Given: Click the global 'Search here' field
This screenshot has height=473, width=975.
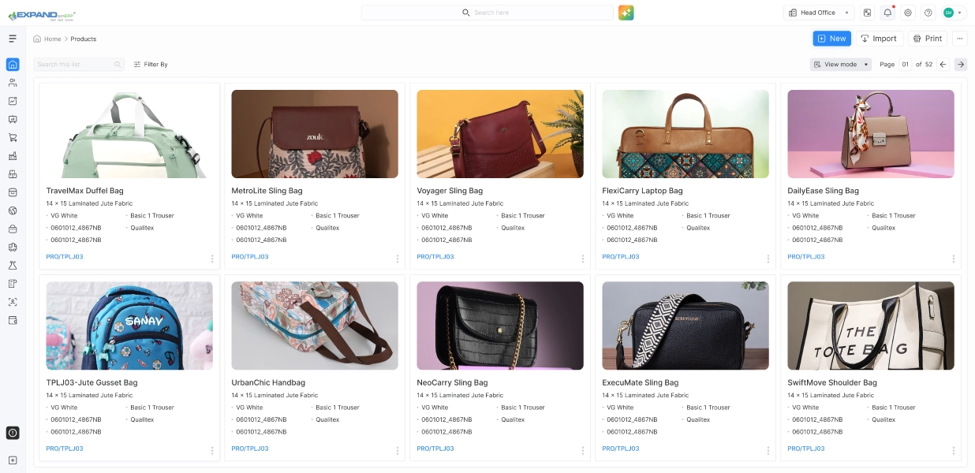Looking at the screenshot, I should pyautogui.click(x=487, y=13).
